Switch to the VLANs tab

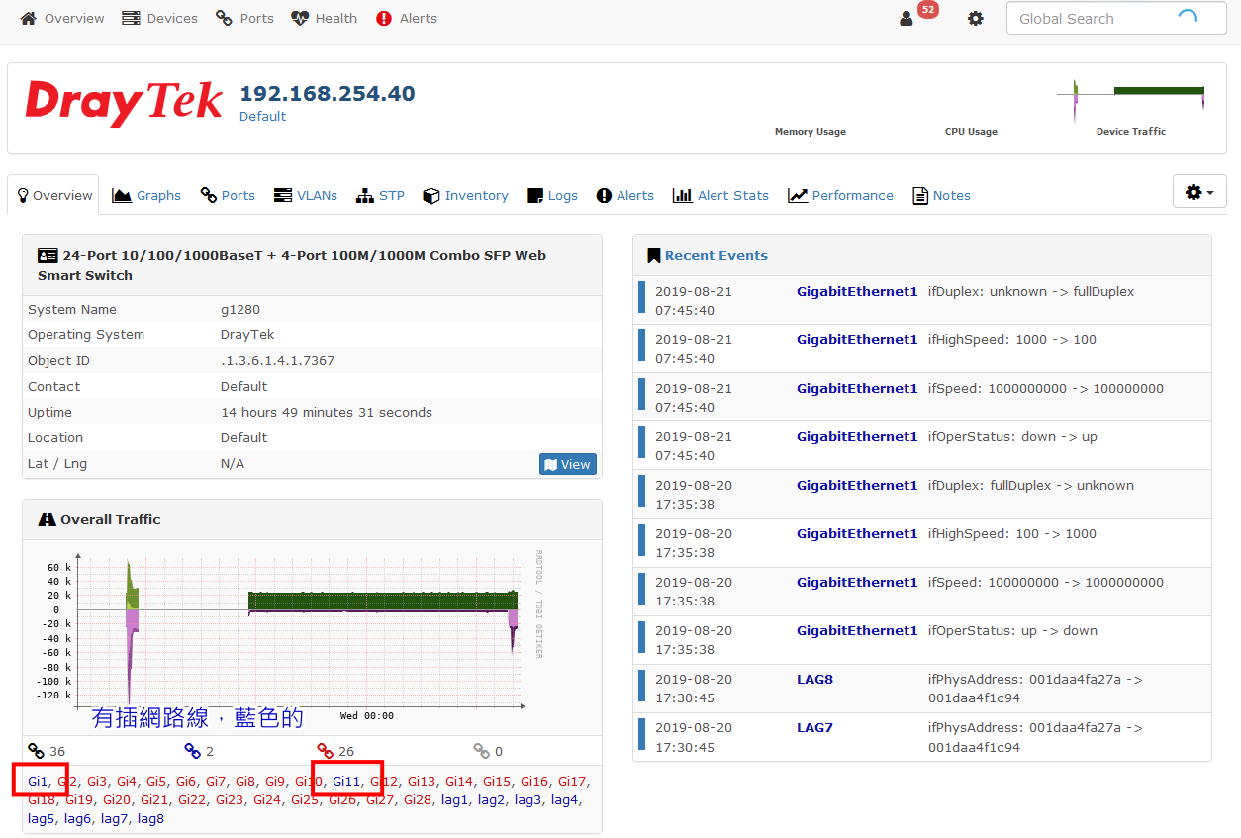click(306, 195)
